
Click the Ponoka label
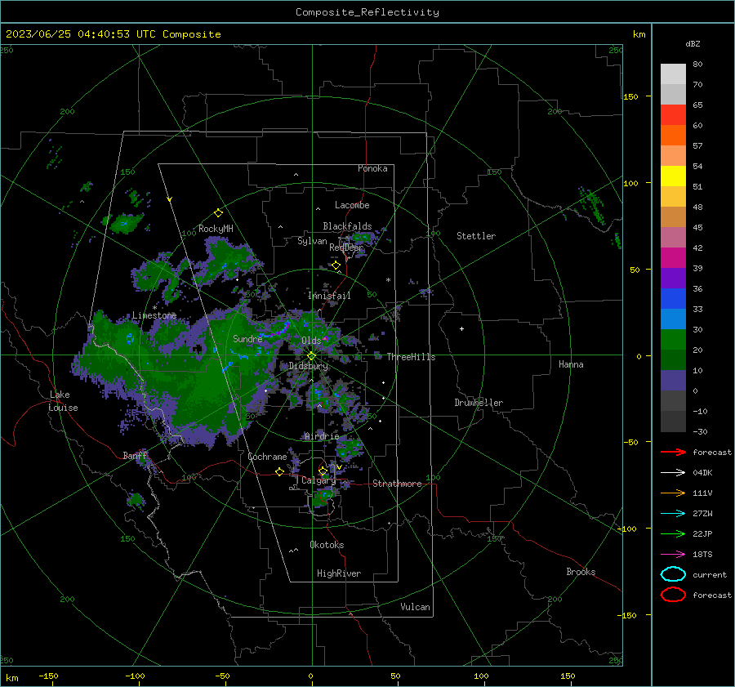click(x=372, y=168)
